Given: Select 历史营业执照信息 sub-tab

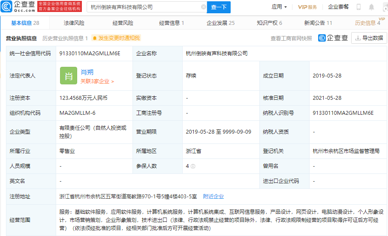Looking at the screenshot, I should point(65,38).
